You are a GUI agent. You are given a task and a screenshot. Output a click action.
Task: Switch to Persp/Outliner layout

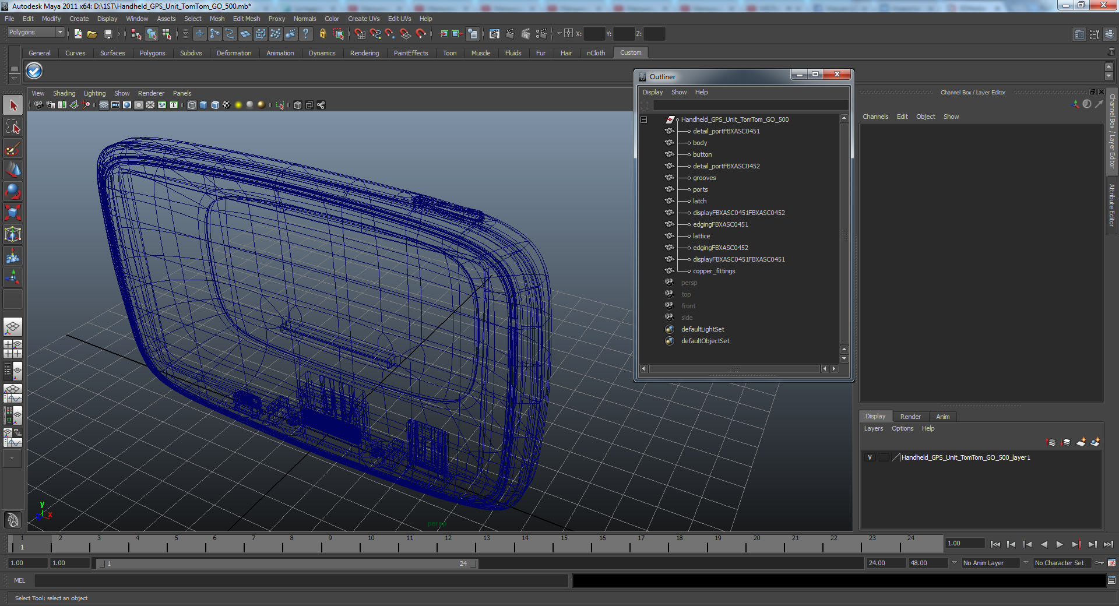pyautogui.click(x=13, y=370)
